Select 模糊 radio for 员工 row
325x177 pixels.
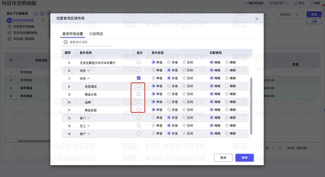(x=227, y=126)
